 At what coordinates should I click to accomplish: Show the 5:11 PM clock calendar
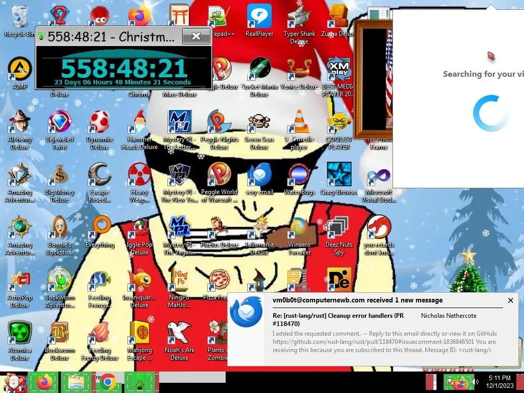click(x=500, y=382)
